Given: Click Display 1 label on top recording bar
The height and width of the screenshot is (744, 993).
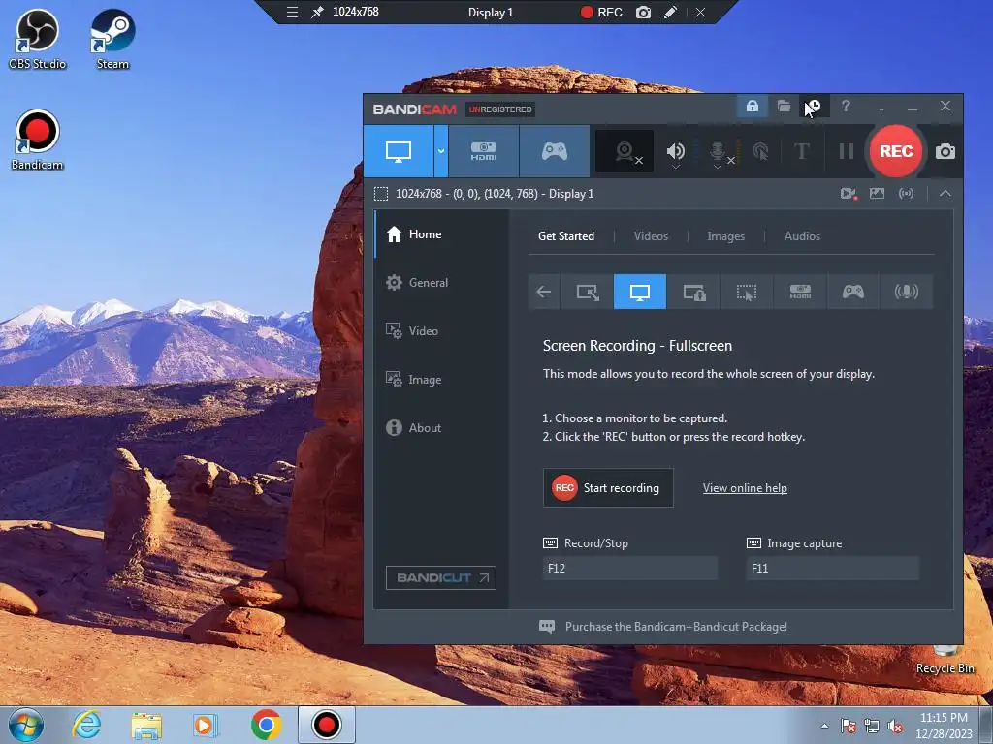Looking at the screenshot, I should [491, 12].
